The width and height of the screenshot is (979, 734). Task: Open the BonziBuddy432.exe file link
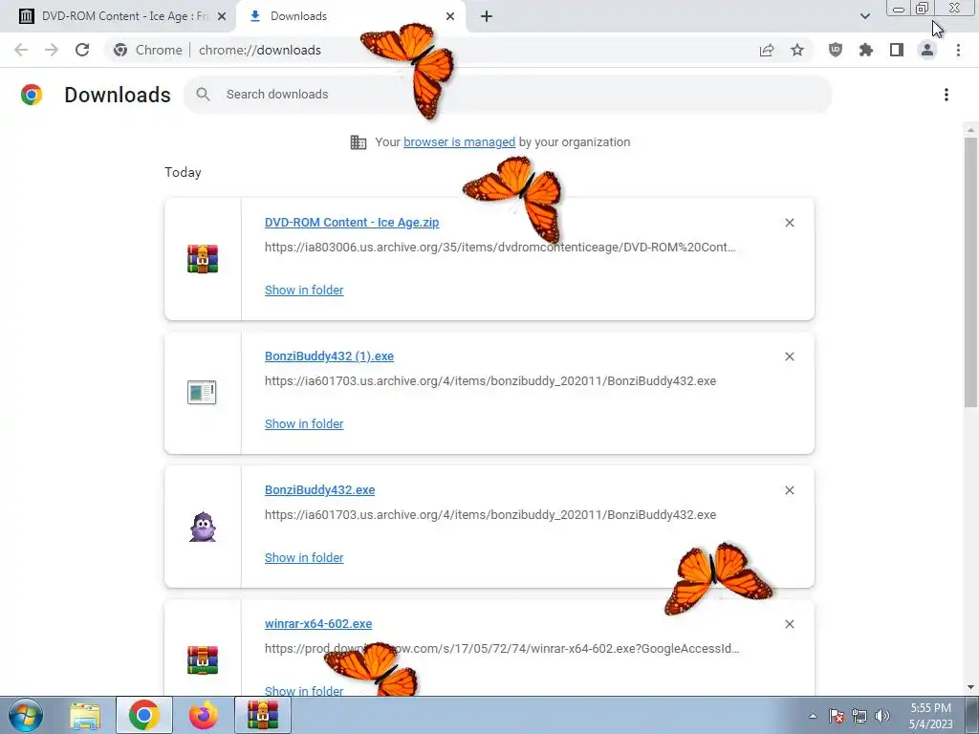(319, 490)
